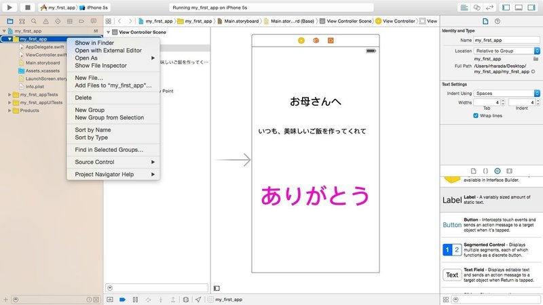
Task: Choose New File… from context menu
Action: click(113, 78)
